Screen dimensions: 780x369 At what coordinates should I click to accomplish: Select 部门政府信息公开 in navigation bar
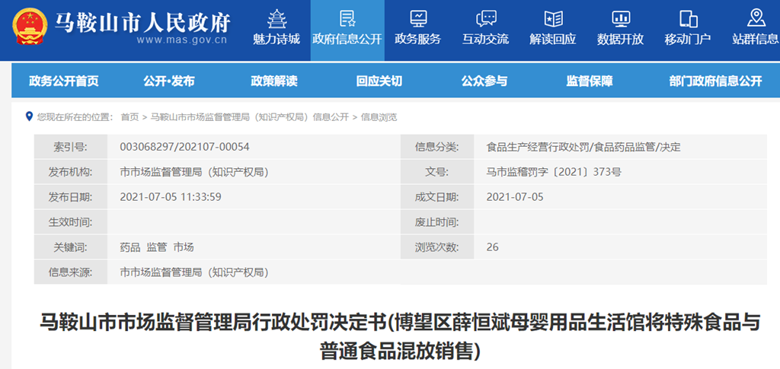[x=715, y=81]
